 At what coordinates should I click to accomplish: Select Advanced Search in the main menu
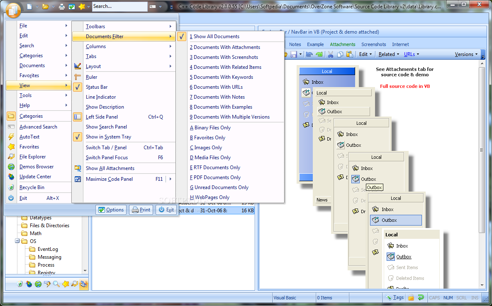39,127
